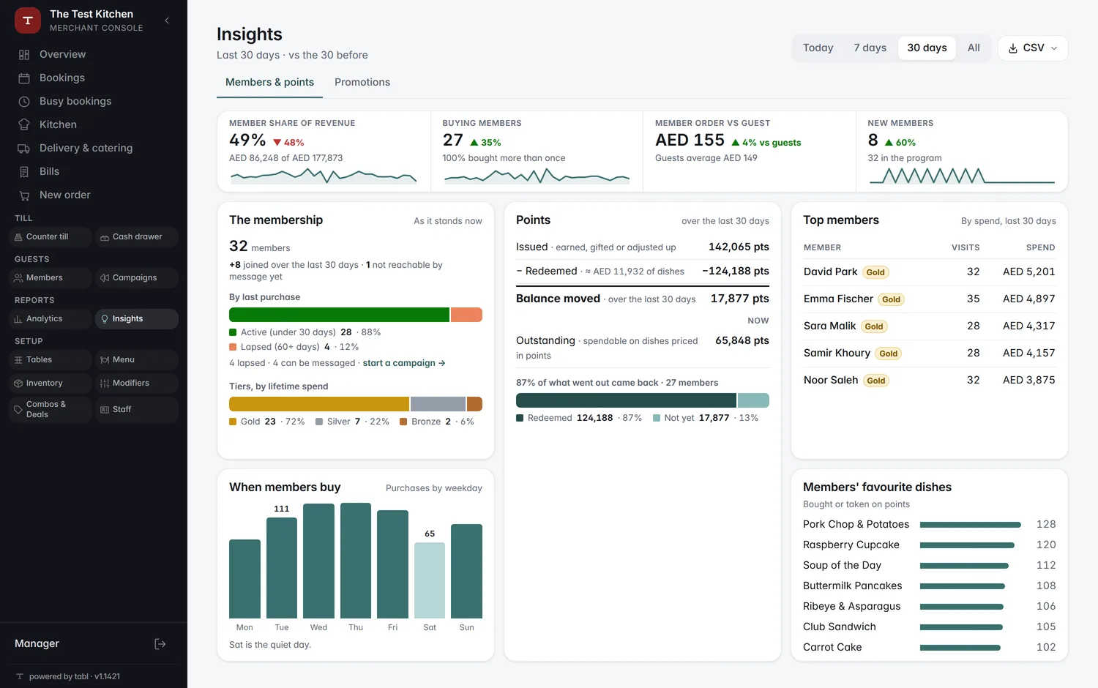This screenshot has width=1098, height=688.
Task: Click the New members sparkline chart
Action: [x=961, y=176]
